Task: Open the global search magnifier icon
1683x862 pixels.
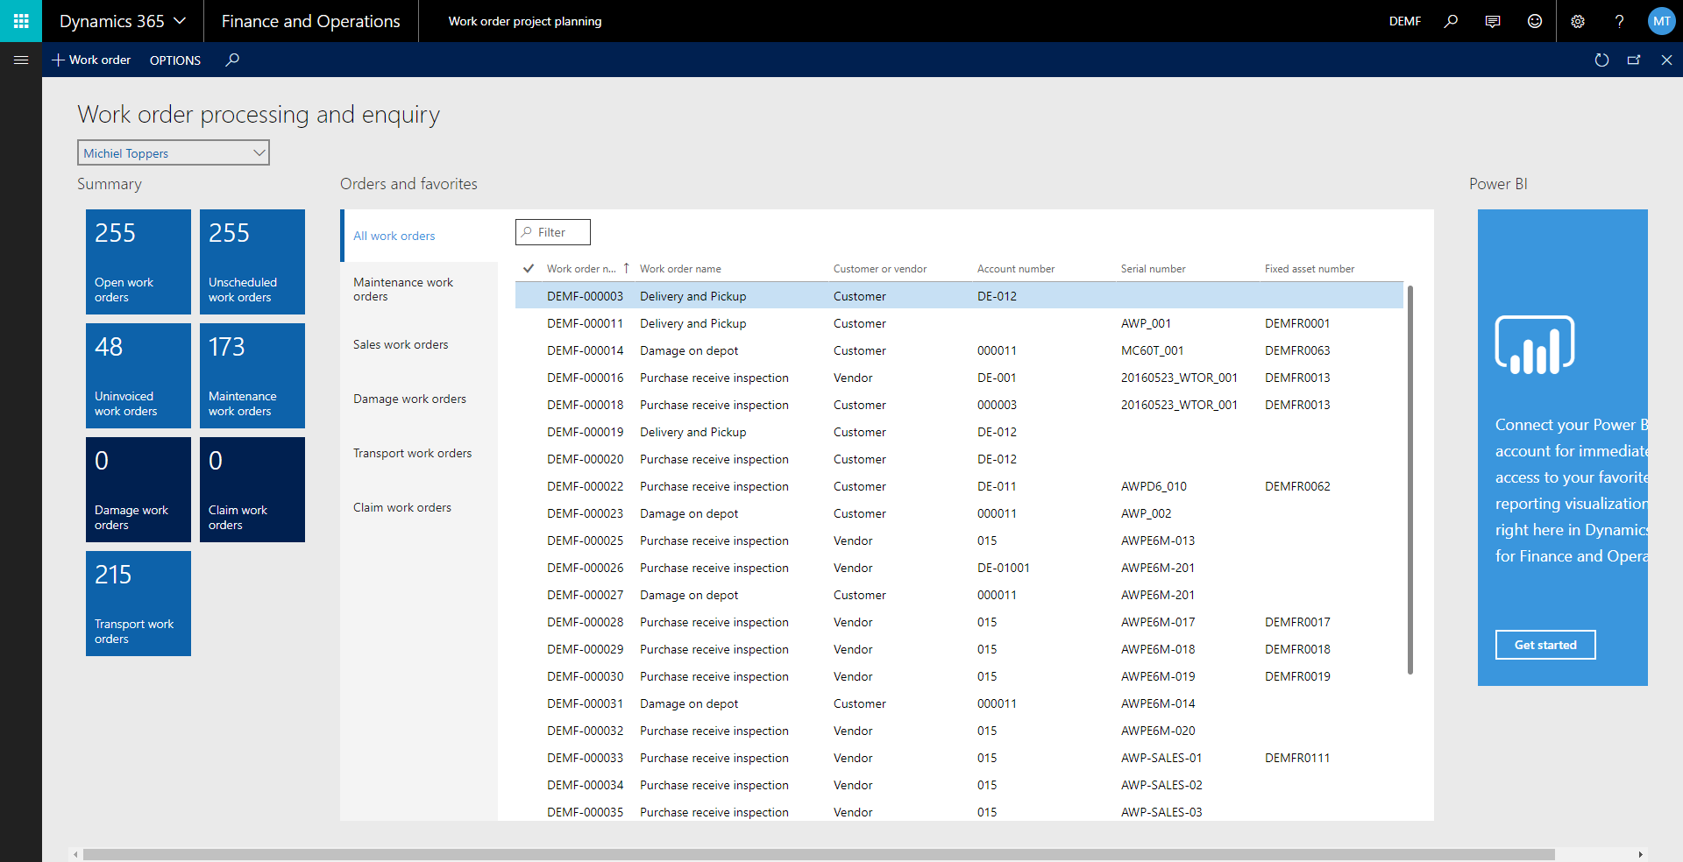Action: 1451,21
